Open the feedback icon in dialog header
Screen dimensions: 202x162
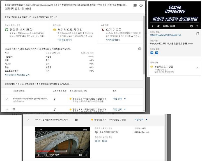[135, 6]
